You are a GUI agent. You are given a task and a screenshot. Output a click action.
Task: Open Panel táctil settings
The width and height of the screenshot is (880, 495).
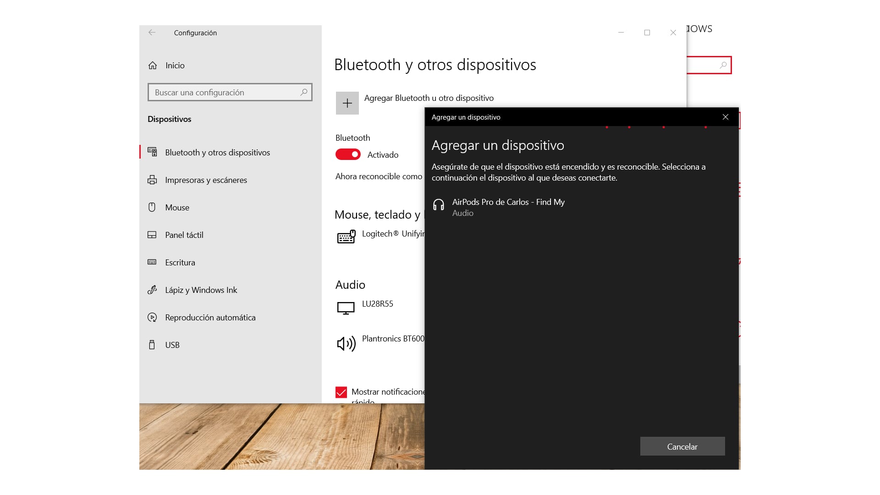point(231,235)
